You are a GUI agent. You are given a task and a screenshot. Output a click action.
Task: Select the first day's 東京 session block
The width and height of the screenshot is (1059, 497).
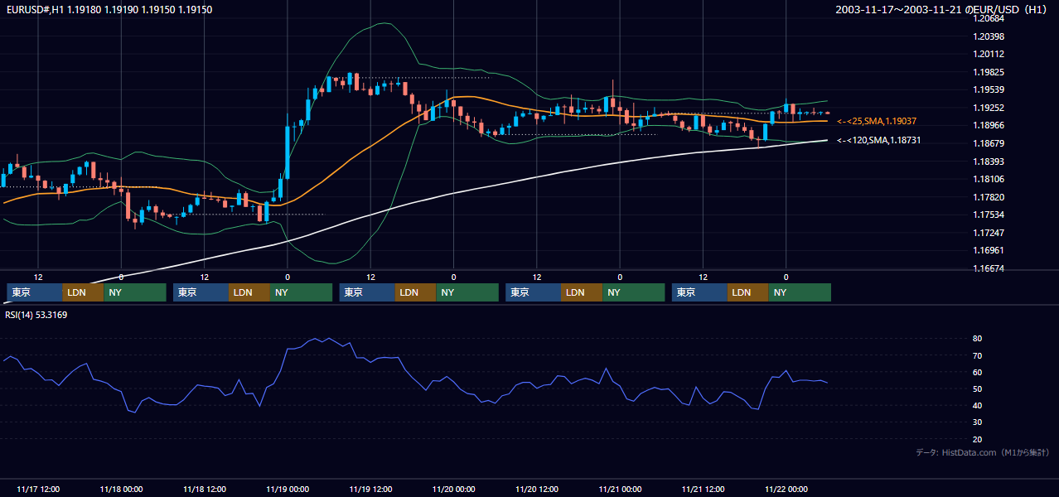[34, 292]
